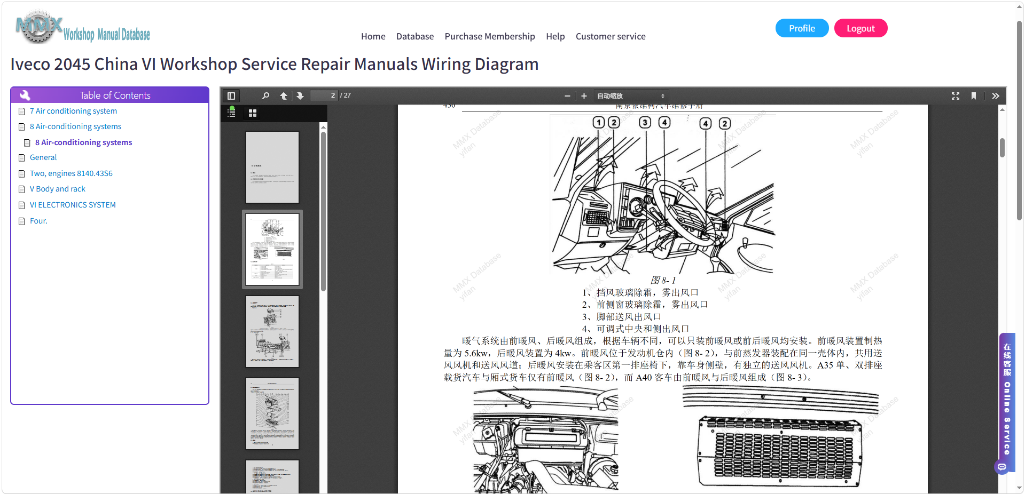The height and width of the screenshot is (494, 1025).
Task: Click the Iveco 2045 China VI page title
Action: (x=275, y=64)
